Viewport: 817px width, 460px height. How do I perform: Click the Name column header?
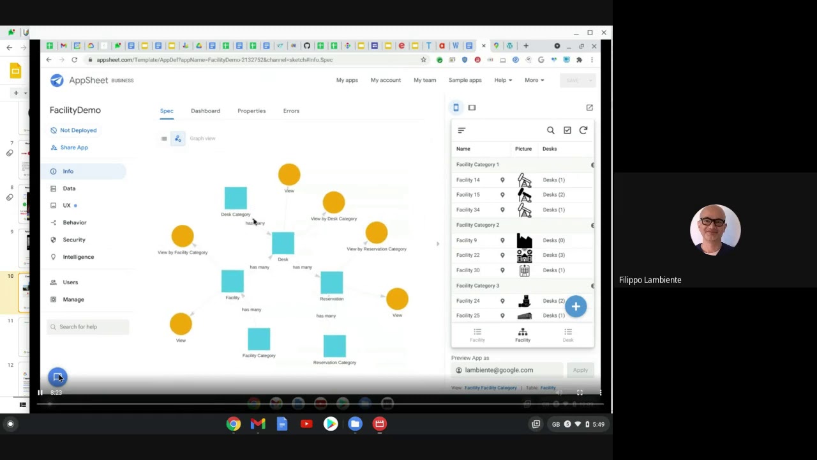(x=463, y=149)
